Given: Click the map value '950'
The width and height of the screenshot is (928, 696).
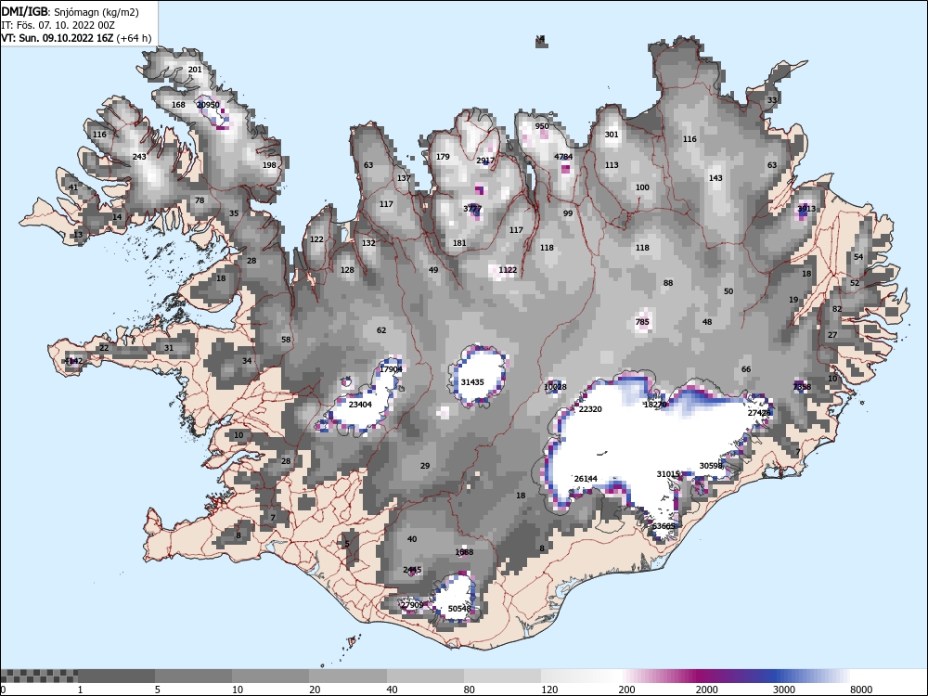Looking at the screenshot, I should 542,126.
